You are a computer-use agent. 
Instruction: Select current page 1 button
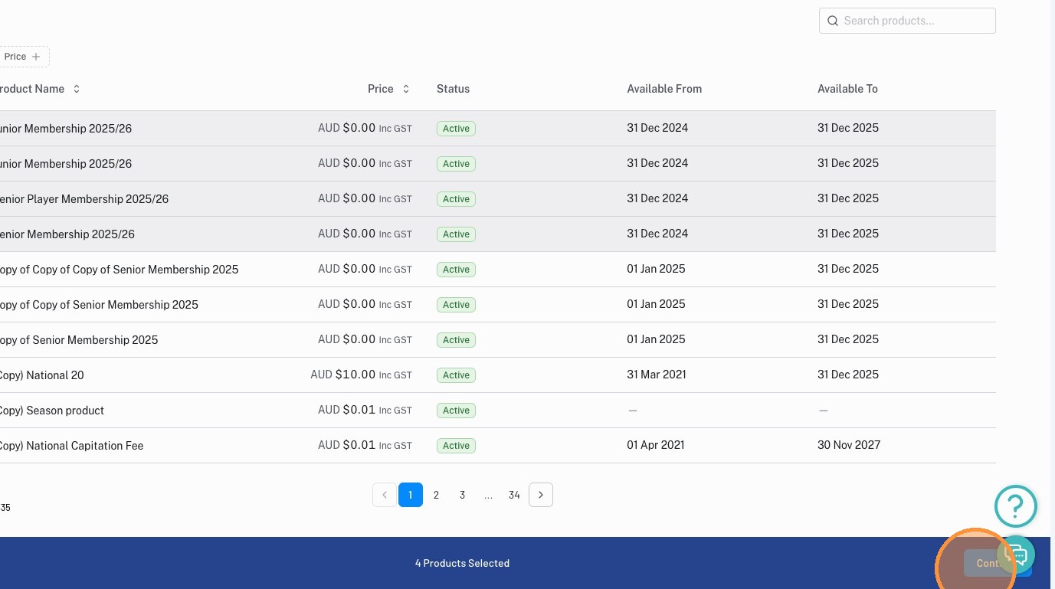pos(411,495)
